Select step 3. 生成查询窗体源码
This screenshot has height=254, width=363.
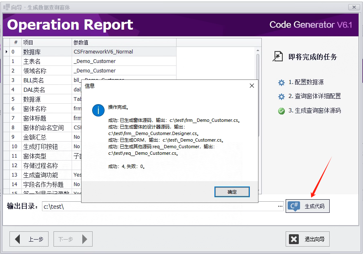[x=314, y=111]
